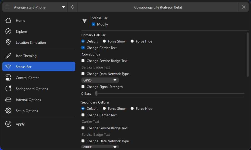Click Secondary Service Badge Text input field
This screenshot has height=150, width=251.
163,134
